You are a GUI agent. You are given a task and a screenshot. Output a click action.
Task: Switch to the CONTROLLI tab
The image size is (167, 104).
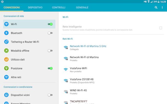pyautogui.click(x=59, y=7)
